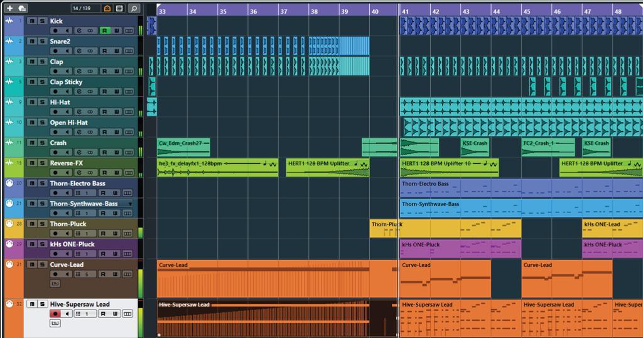Click bar 41 on the timeline ruler
The height and width of the screenshot is (338, 643).
tap(405, 11)
